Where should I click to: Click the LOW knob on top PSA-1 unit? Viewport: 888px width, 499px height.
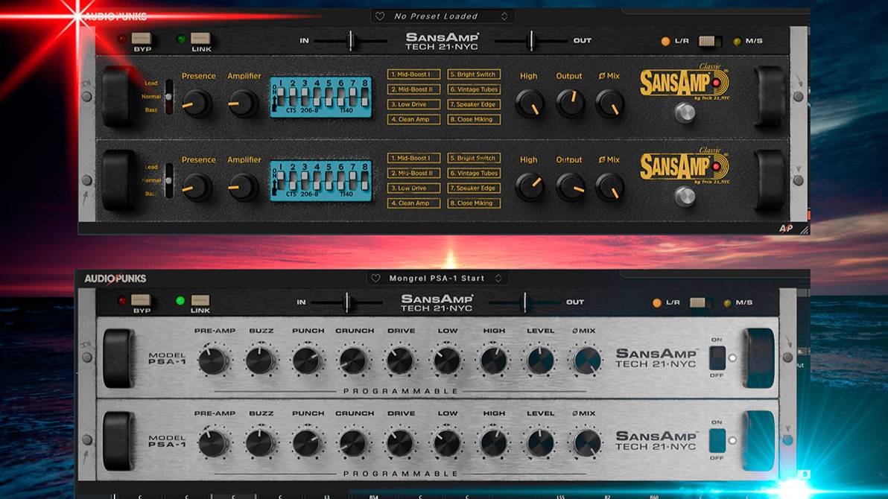[446, 360]
